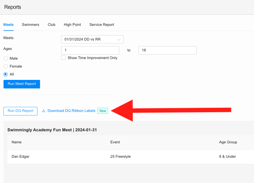Go to the Club tab
Image resolution: width=254 pixels, height=183 pixels.
coord(52,25)
